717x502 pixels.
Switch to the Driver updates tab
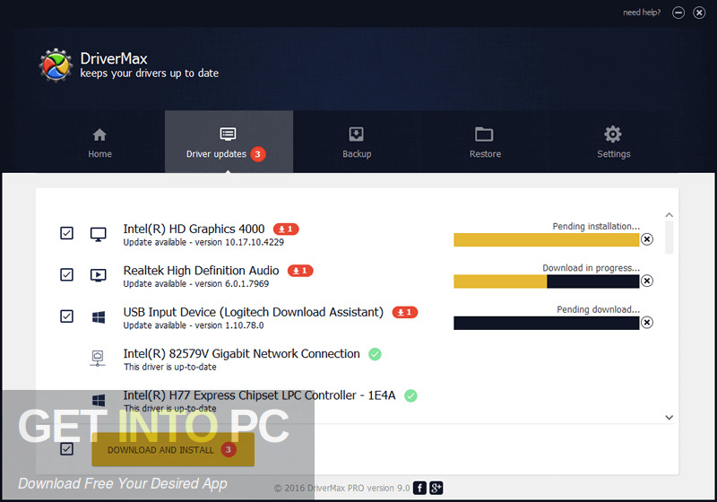229,143
